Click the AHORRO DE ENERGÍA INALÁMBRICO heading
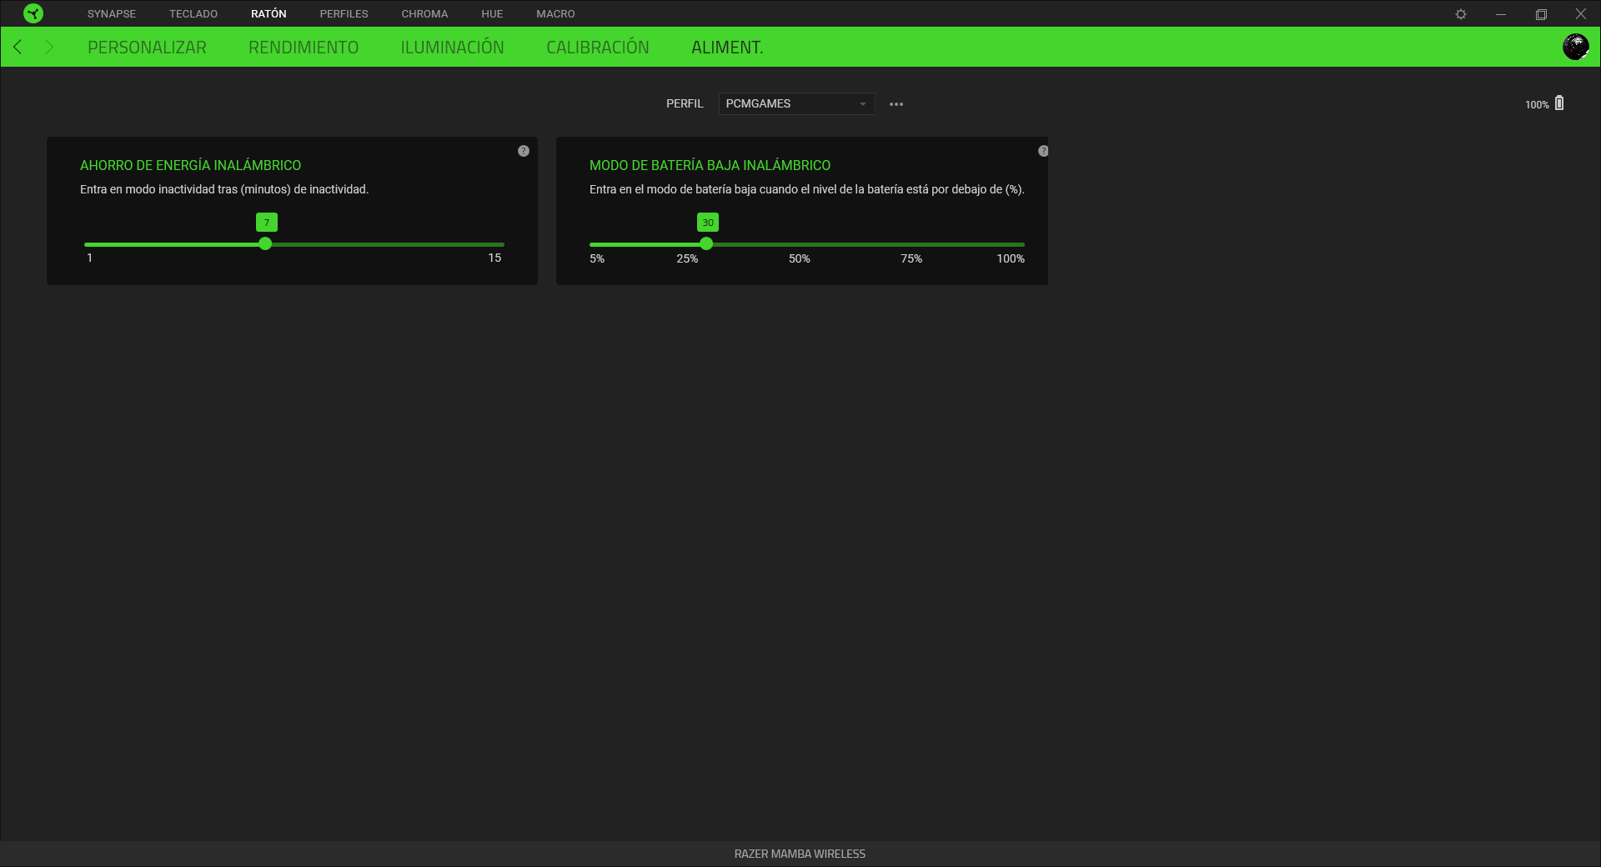1601x867 pixels. (x=190, y=166)
